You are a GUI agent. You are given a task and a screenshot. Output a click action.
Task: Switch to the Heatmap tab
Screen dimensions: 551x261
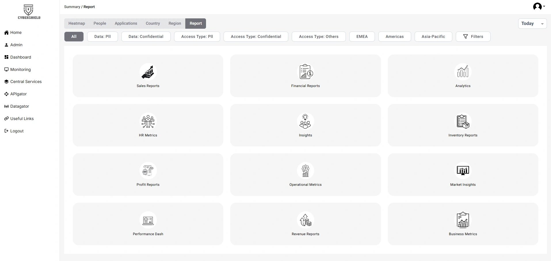(x=77, y=23)
